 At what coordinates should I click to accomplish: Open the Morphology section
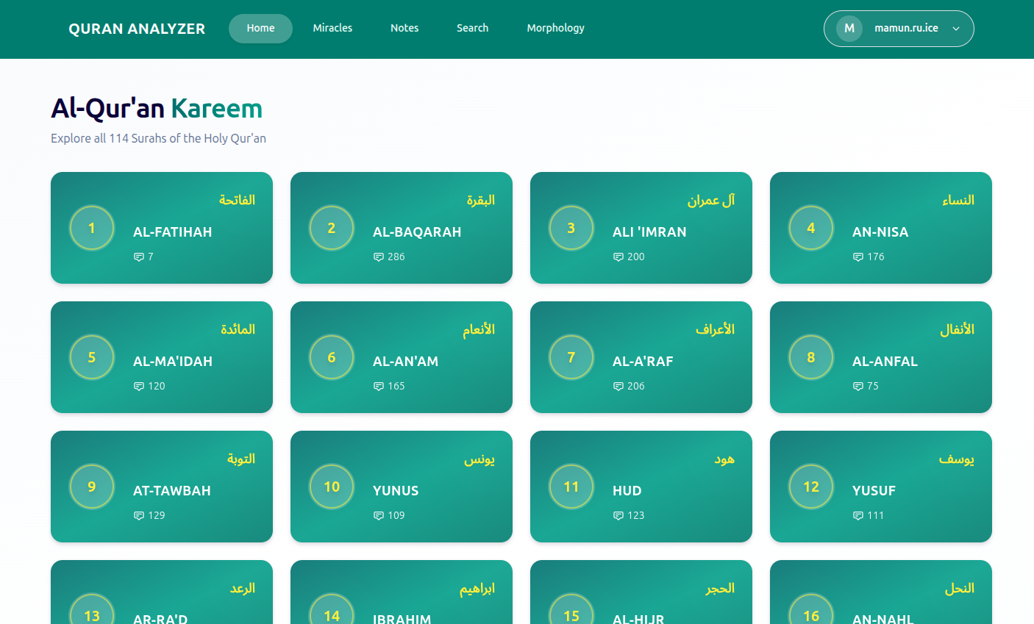click(x=555, y=28)
